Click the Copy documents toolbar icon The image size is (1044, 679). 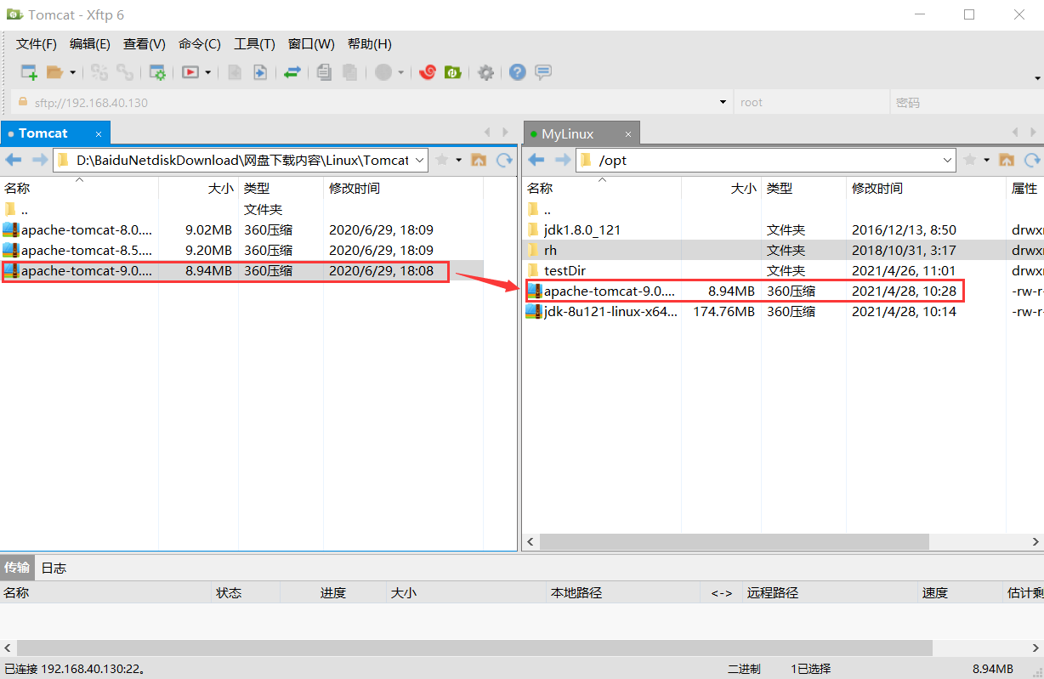coord(324,72)
